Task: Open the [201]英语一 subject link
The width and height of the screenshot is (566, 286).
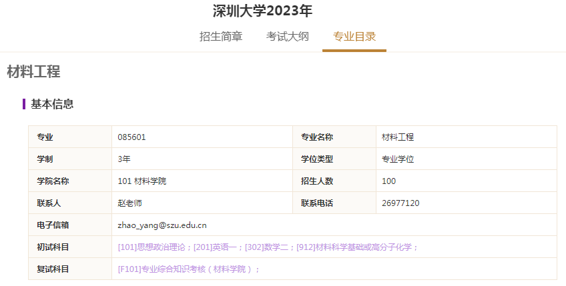Action: [x=215, y=247]
